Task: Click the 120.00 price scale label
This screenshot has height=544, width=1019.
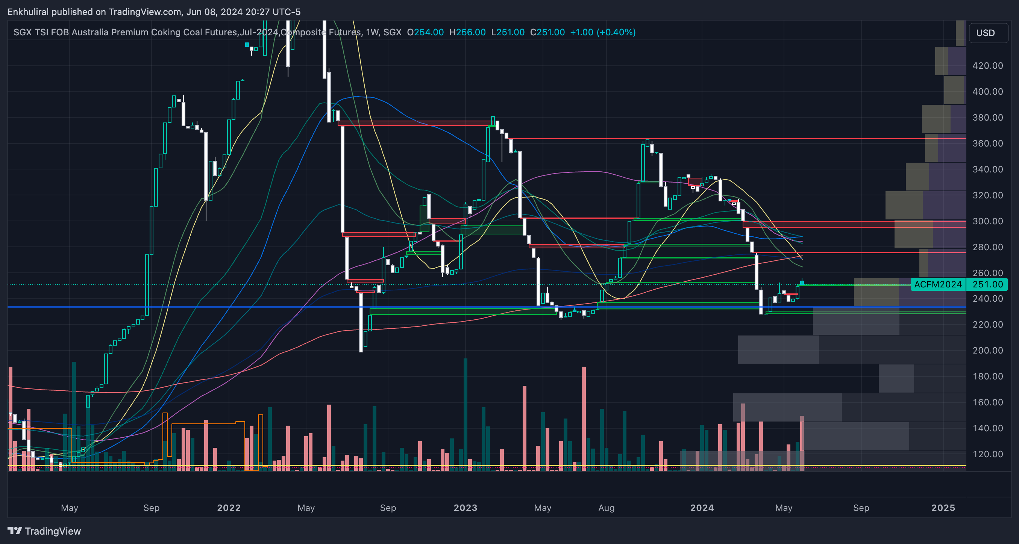Action: (x=987, y=454)
